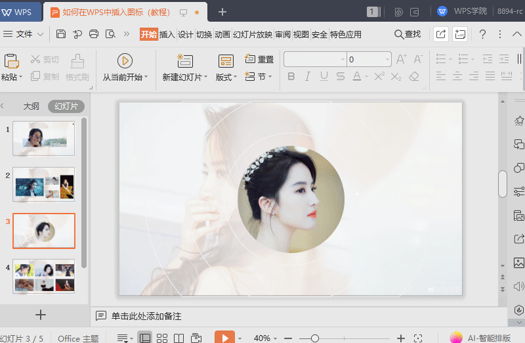
Task: Expand the font size dropdown
Action: pyautogui.click(x=387, y=59)
